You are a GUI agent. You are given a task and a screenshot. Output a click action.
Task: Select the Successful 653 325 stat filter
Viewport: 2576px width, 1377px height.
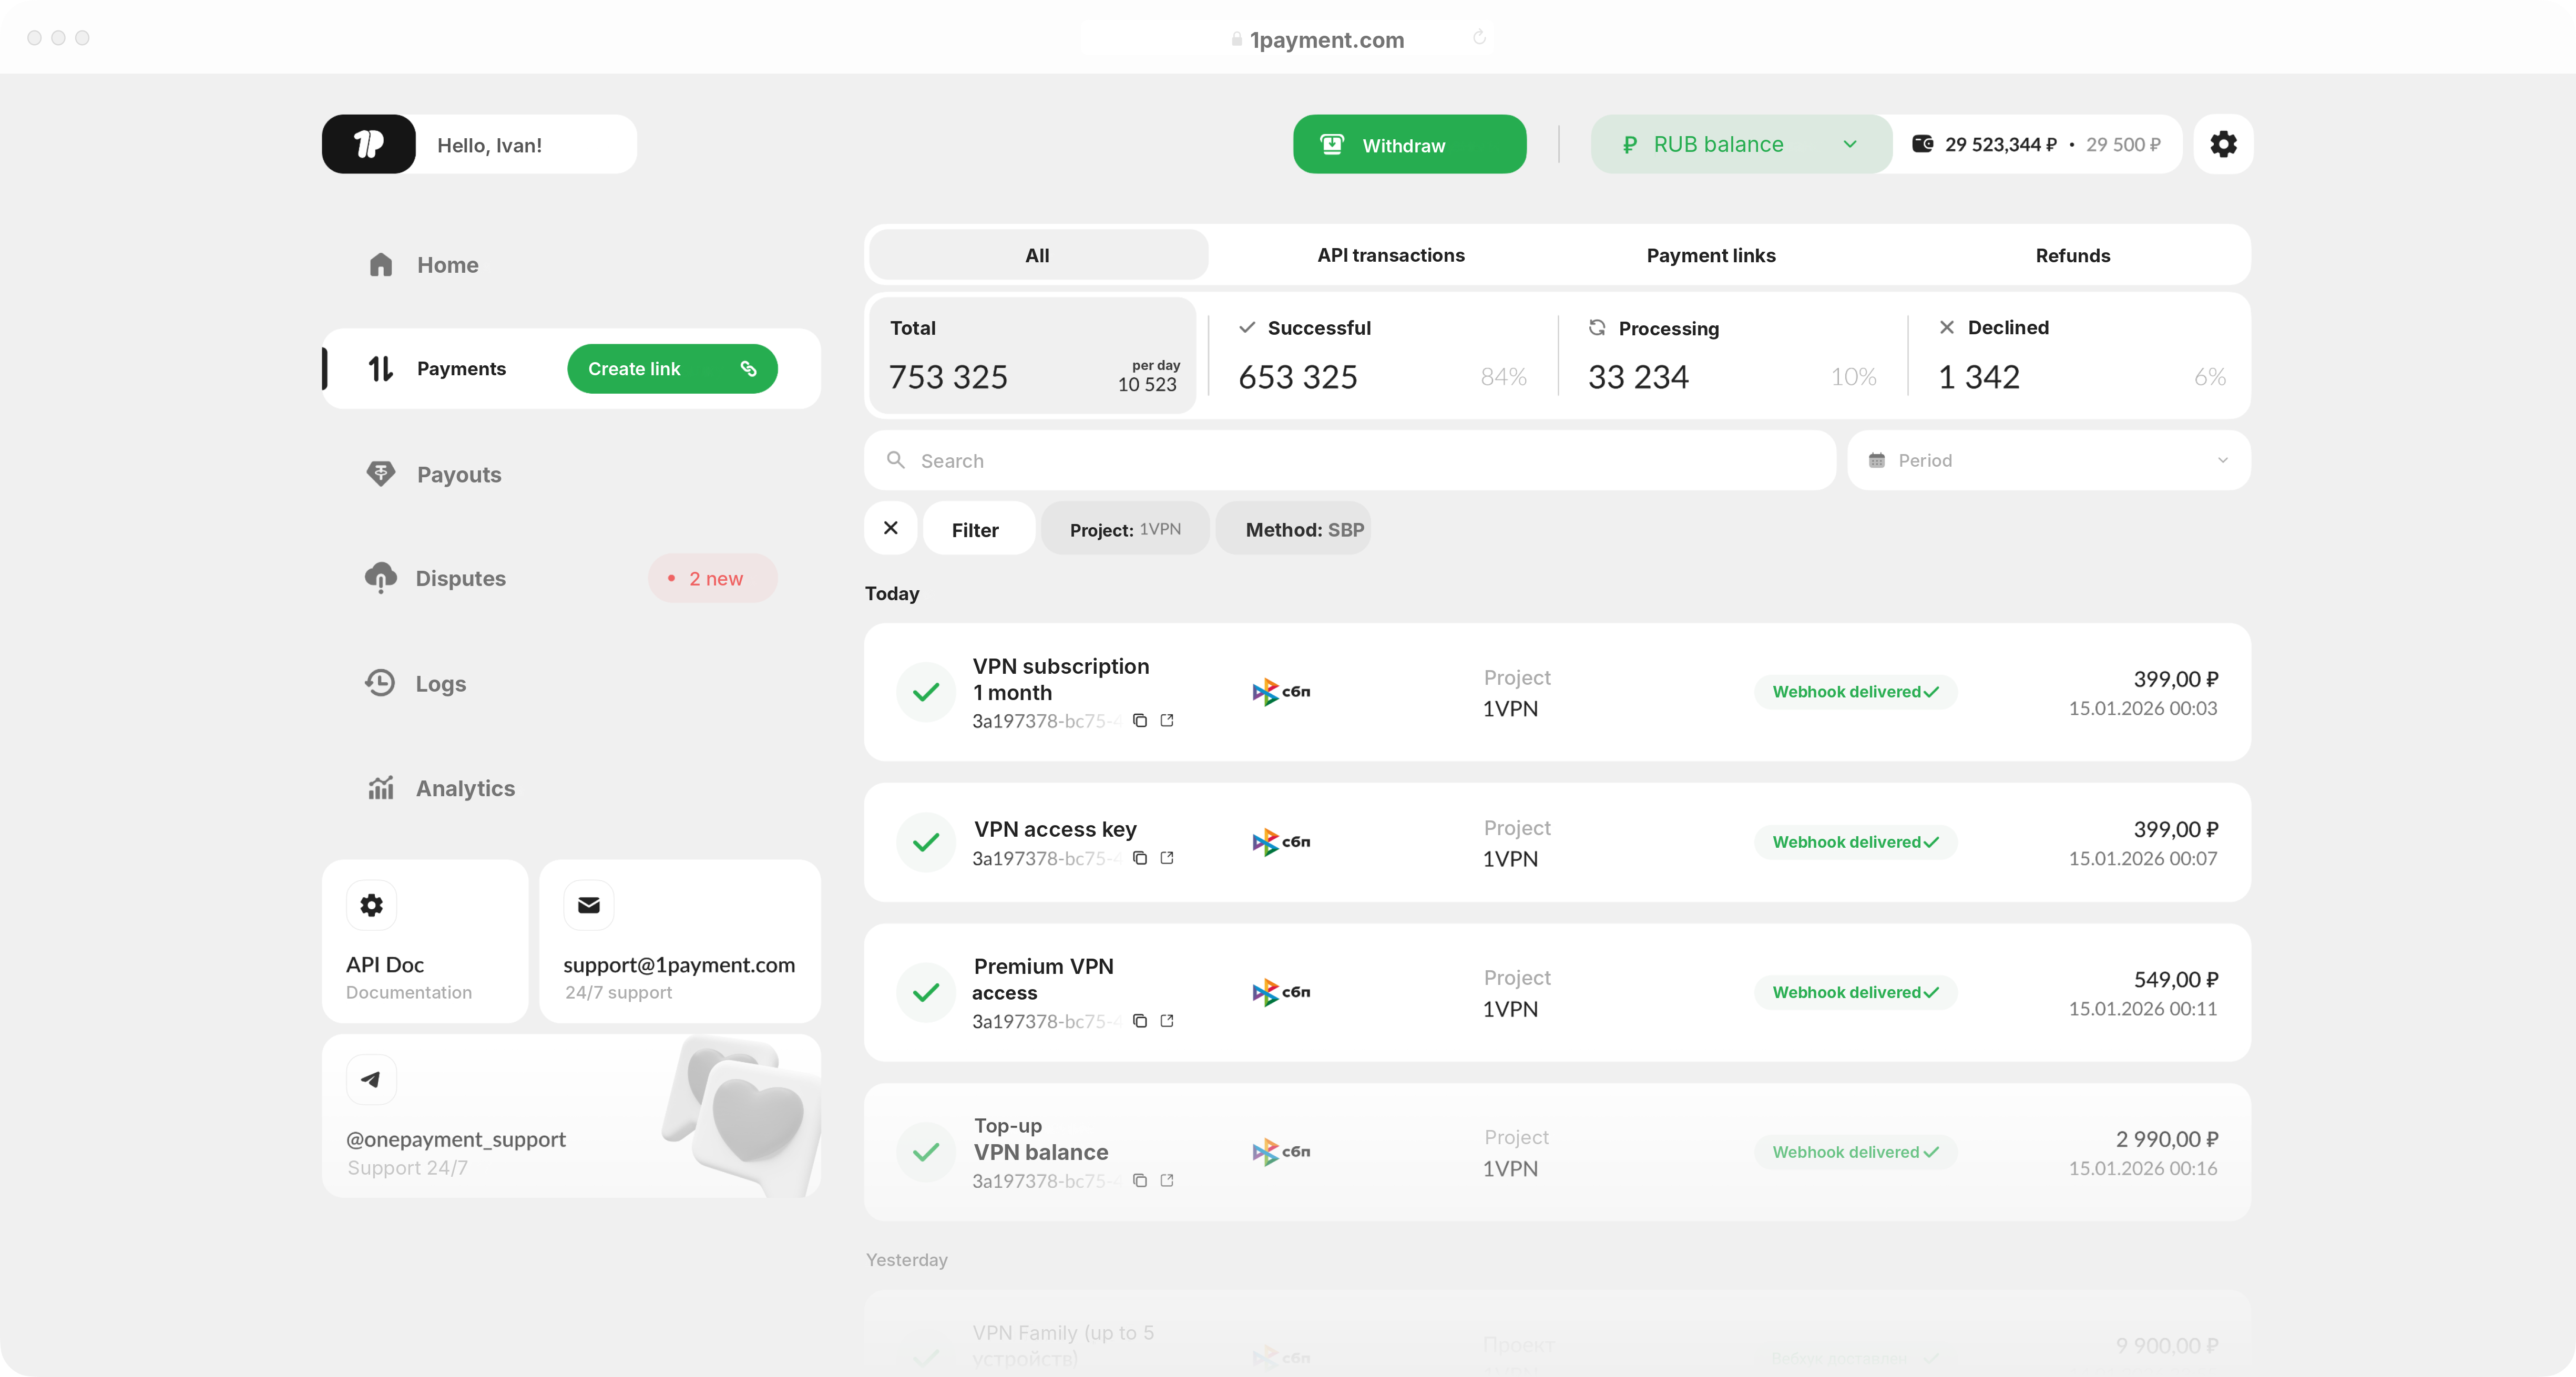tap(1382, 355)
